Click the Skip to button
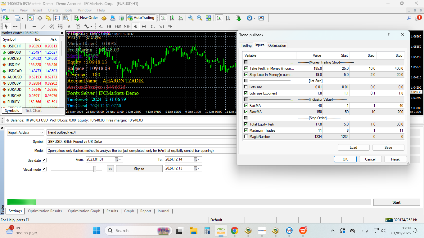The image size is (424, 238). coord(139,169)
